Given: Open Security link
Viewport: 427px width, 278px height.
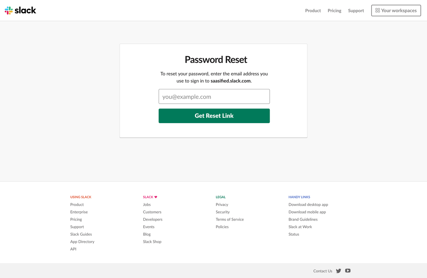Looking at the screenshot, I should pyautogui.click(x=223, y=212).
